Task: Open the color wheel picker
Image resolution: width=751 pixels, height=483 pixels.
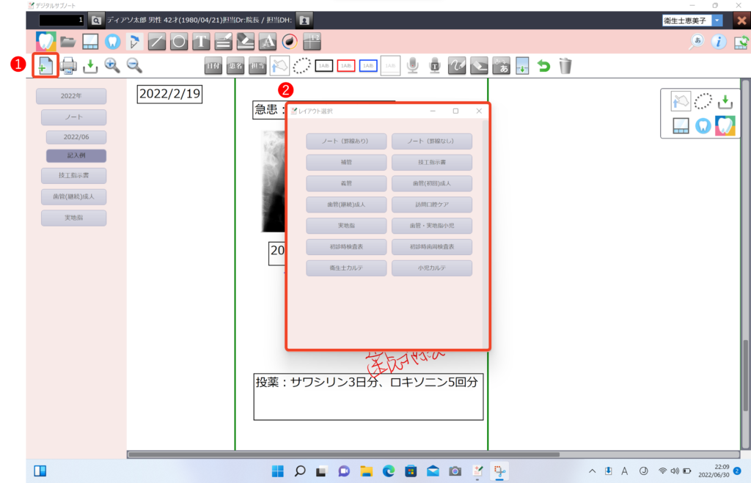Action: click(x=290, y=42)
